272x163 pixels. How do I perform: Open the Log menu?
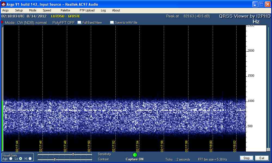[x=103, y=10]
